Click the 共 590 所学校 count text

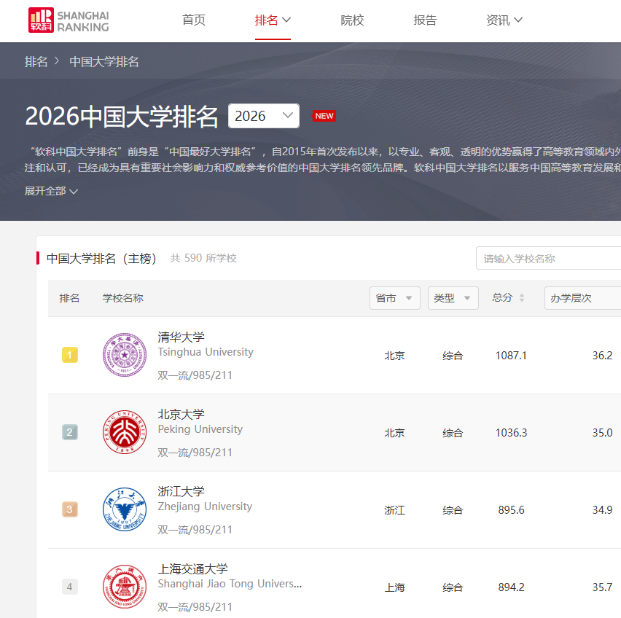click(203, 258)
